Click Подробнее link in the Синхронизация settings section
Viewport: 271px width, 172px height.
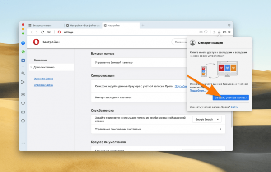point(181,86)
